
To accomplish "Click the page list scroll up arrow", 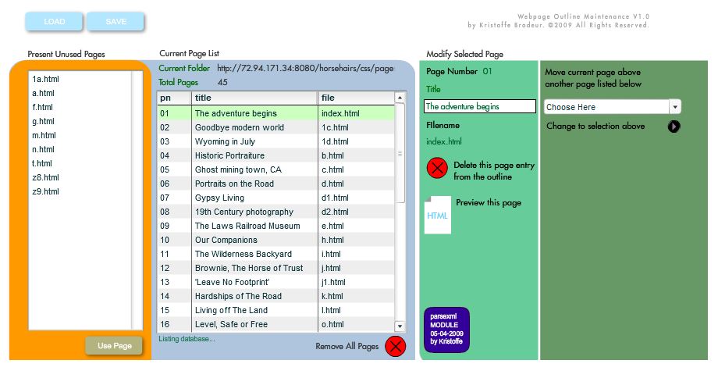I will pyautogui.click(x=400, y=98).
